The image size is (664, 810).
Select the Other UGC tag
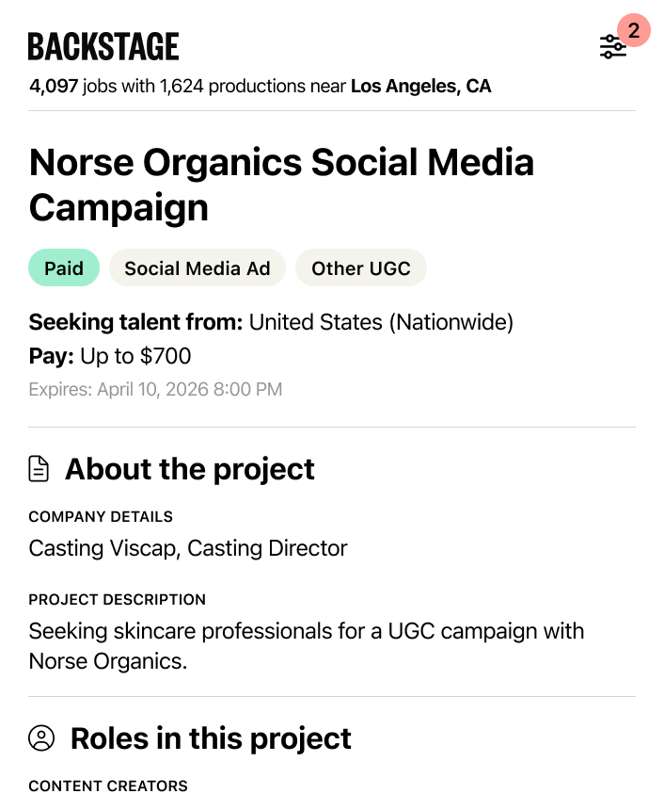[361, 268]
